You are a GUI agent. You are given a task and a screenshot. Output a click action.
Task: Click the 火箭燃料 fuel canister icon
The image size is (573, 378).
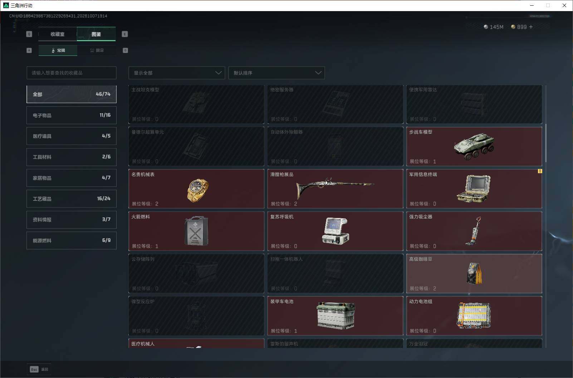(x=196, y=231)
